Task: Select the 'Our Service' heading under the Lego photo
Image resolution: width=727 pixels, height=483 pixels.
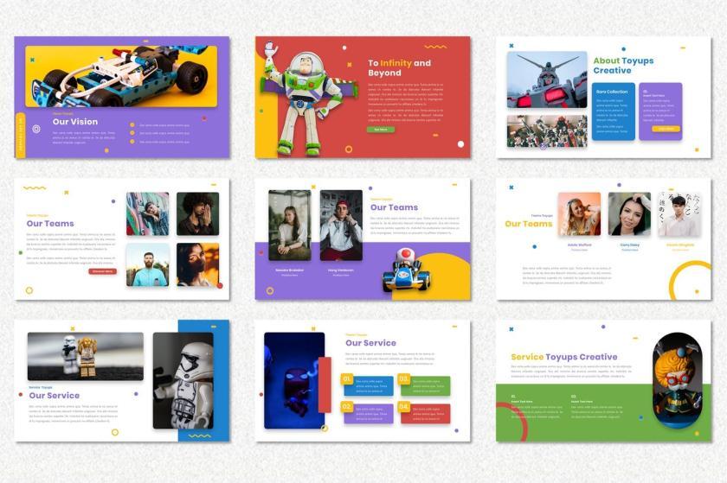Action: pos(55,396)
